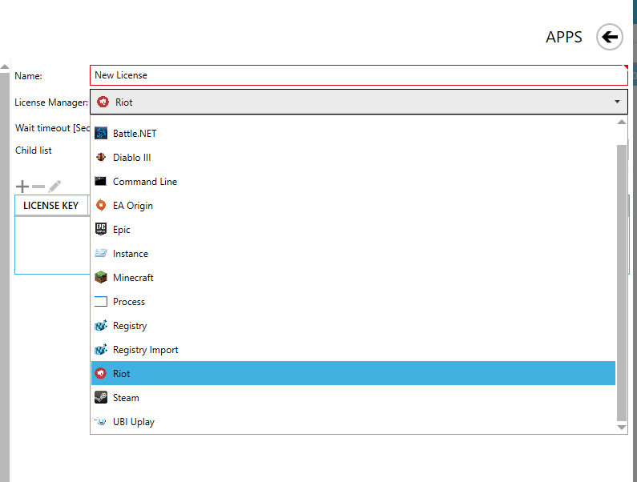Select the Instance entry
This screenshot has width=637, height=482.
click(353, 253)
